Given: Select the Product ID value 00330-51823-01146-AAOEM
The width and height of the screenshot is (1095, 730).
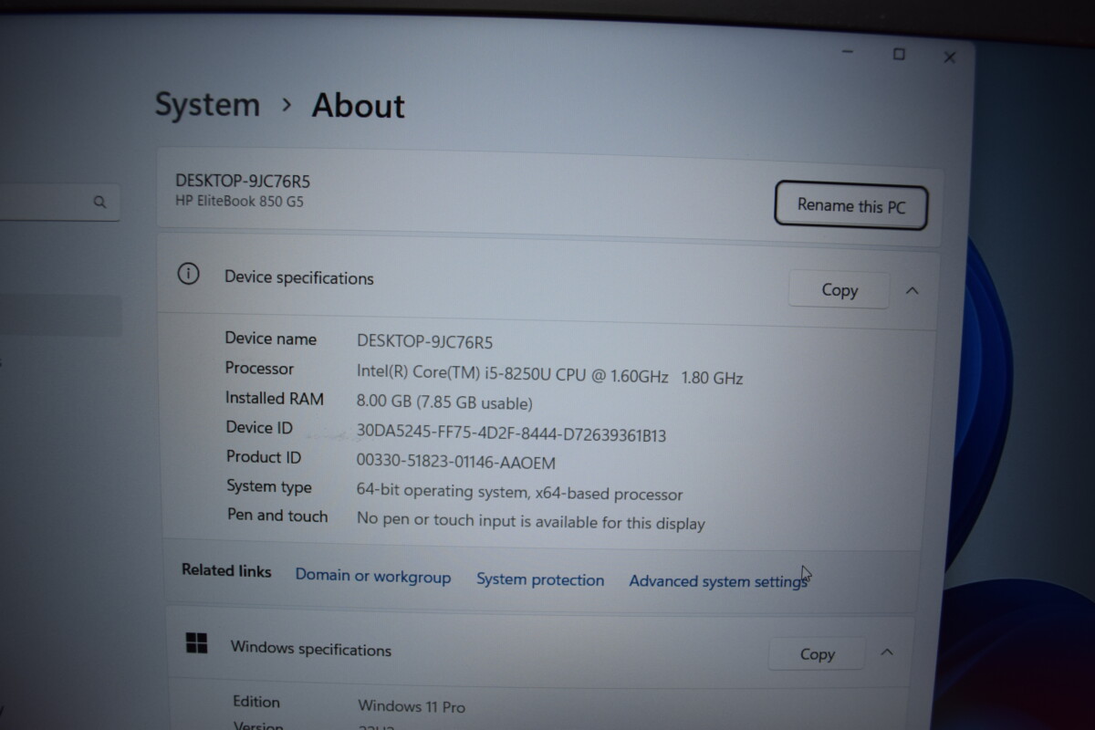Looking at the screenshot, I should point(456,463).
